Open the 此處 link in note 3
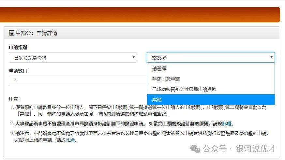Viewport: 285px width, 160px height. point(70,140)
